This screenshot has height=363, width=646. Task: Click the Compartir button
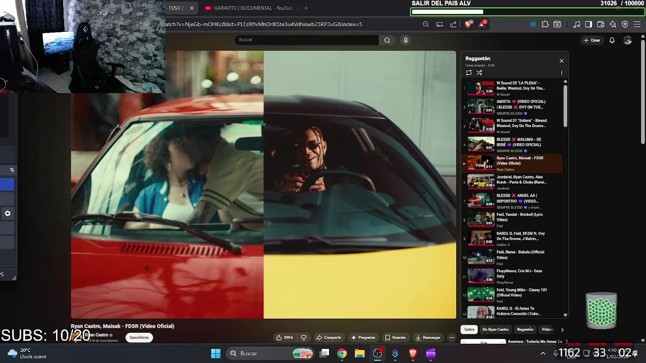(329, 337)
